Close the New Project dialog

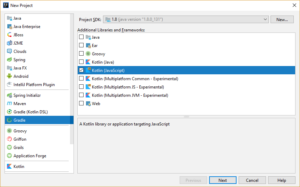coord(294,5)
